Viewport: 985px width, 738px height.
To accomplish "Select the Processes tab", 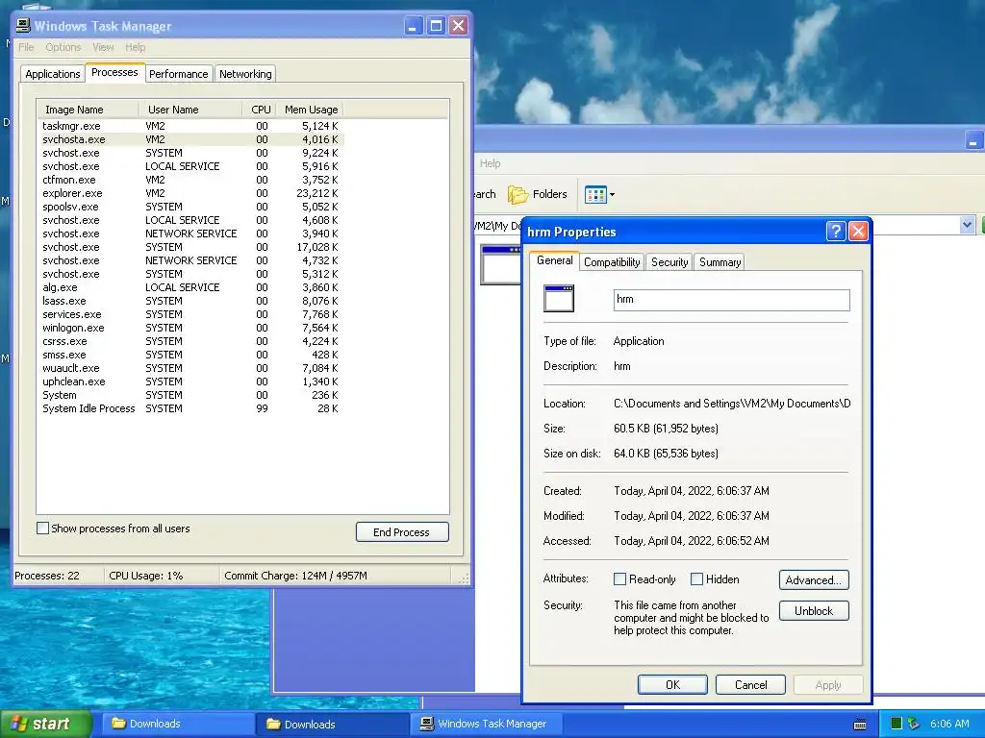I will click(114, 73).
